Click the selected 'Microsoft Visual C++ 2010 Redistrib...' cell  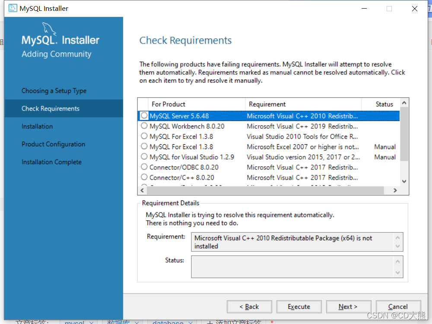pos(302,116)
